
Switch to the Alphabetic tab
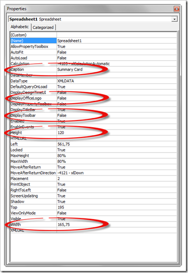[x=20, y=27]
